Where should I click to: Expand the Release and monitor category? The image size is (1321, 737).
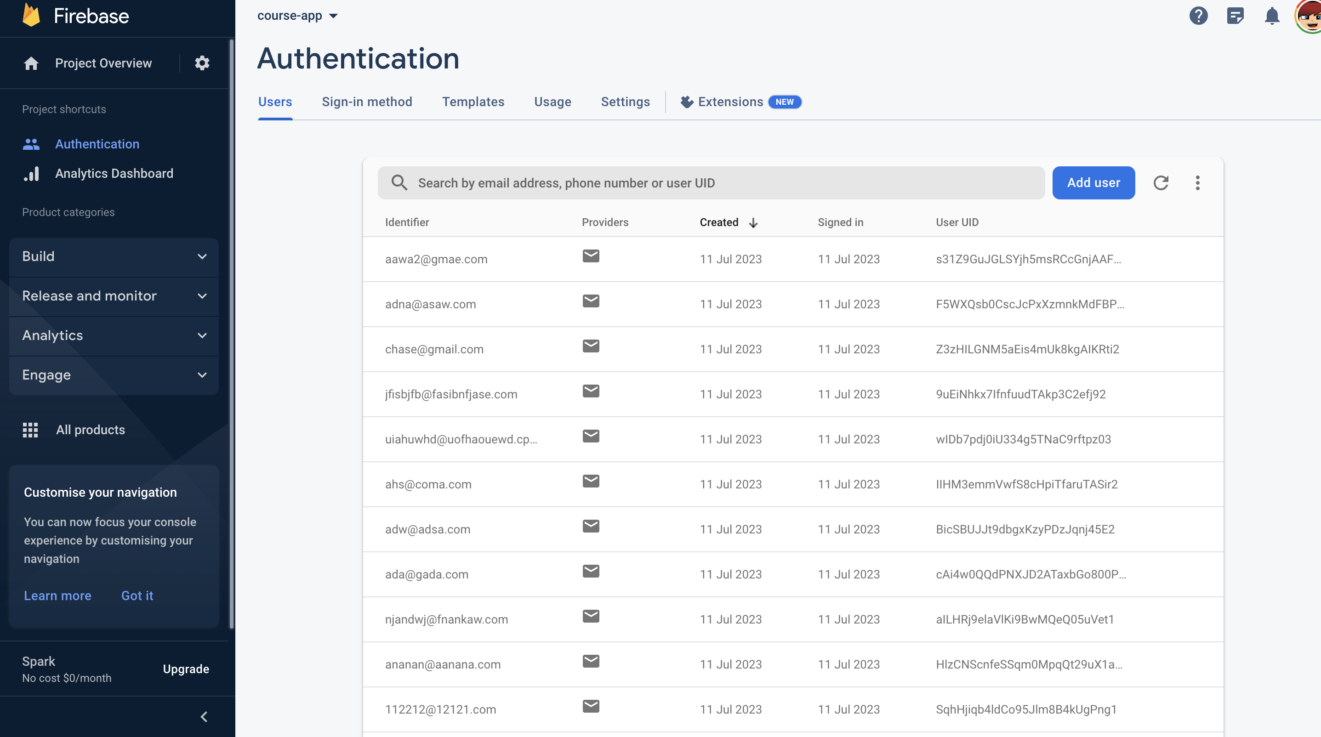pos(114,296)
